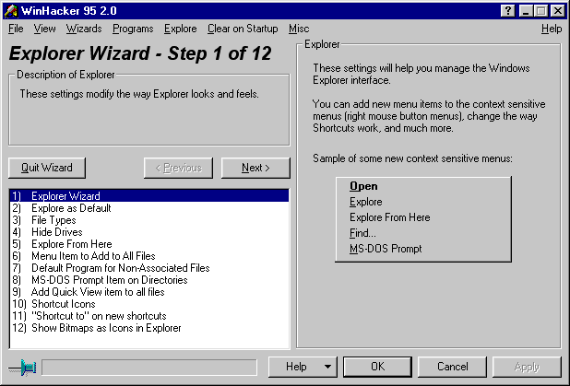Select '2) Explore as Default' list row
Screen dimensions: 570x386
pyautogui.click(x=149, y=208)
